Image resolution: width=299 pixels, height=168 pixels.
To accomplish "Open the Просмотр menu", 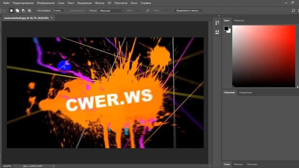I will click(x=121, y=3).
